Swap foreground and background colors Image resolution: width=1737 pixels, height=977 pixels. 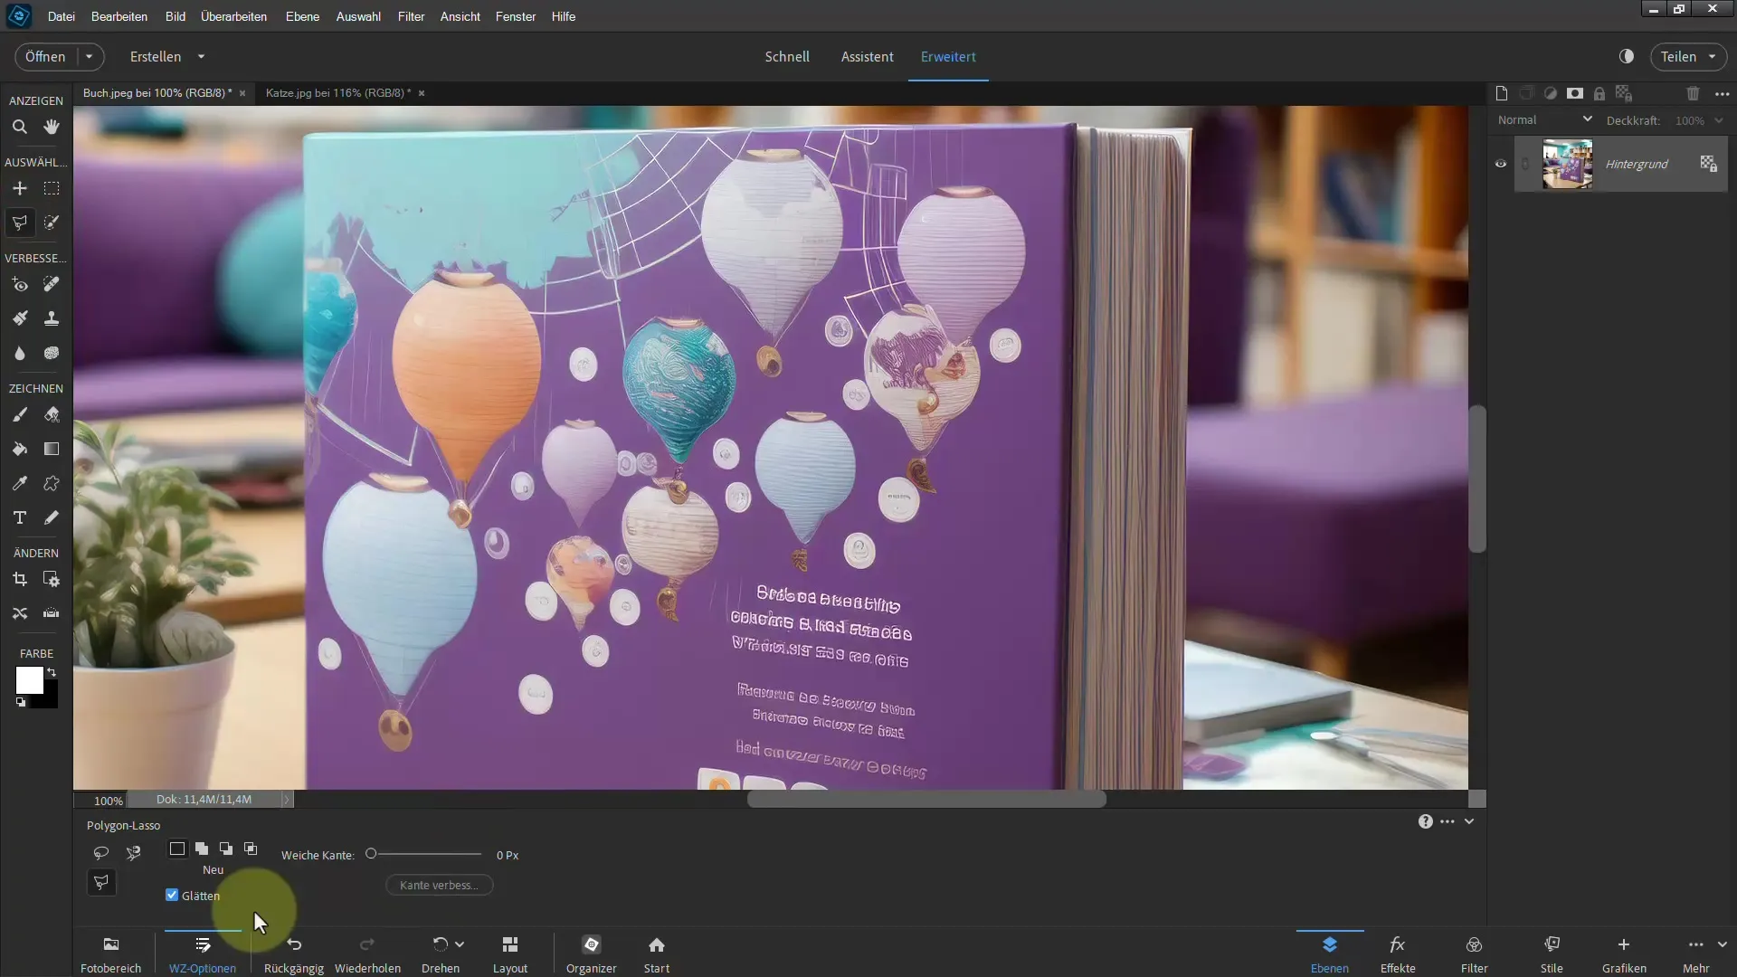point(52,672)
